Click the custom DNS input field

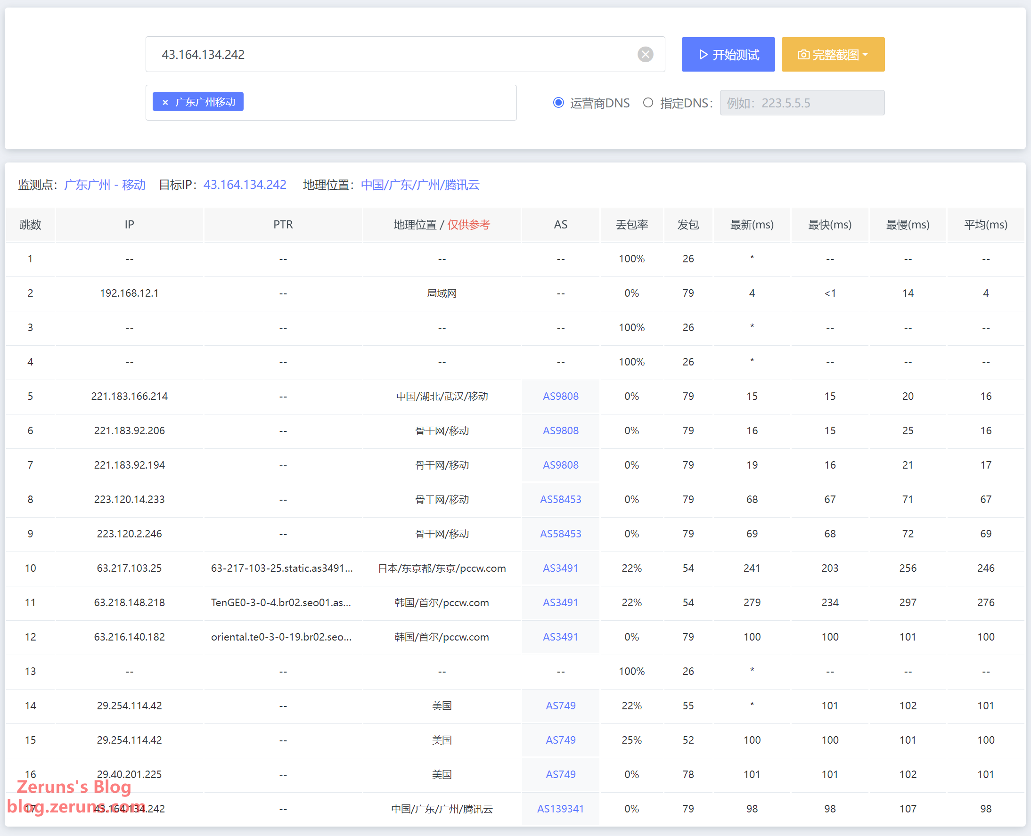click(x=802, y=103)
